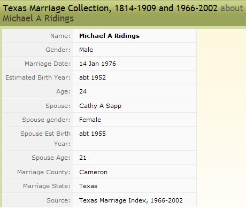Click the Estimated Birth Year abt 1952
The height and width of the screenshot is (218, 246).
[x=93, y=77]
